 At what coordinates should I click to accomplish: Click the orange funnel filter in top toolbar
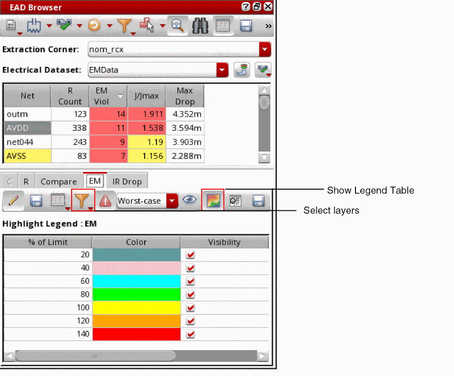tap(124, 26)
